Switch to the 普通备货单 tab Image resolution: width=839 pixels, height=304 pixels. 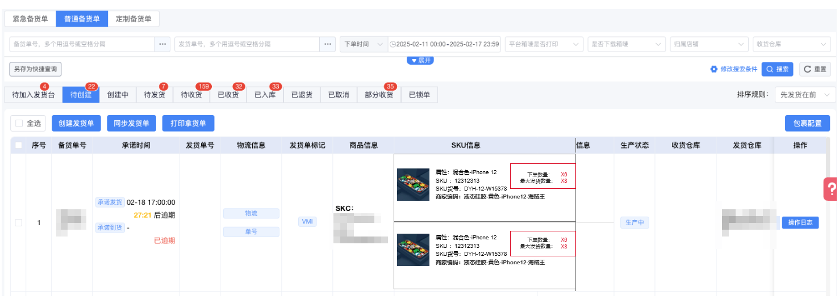click(82, 19)
